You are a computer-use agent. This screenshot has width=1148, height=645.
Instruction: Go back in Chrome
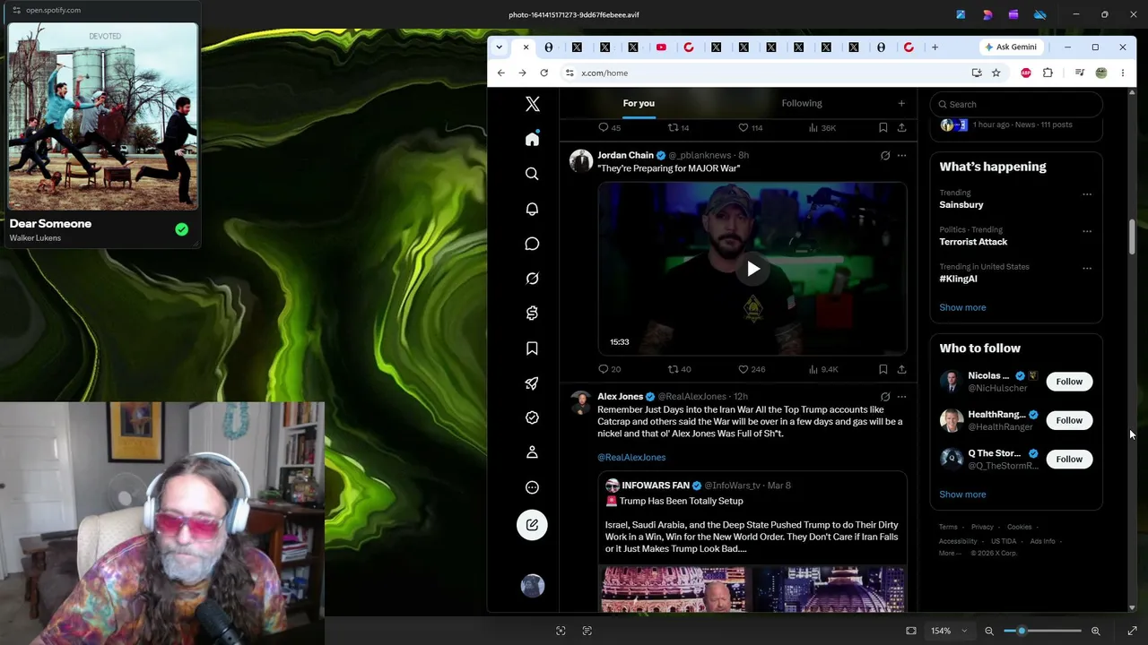(x=501, y=73)
